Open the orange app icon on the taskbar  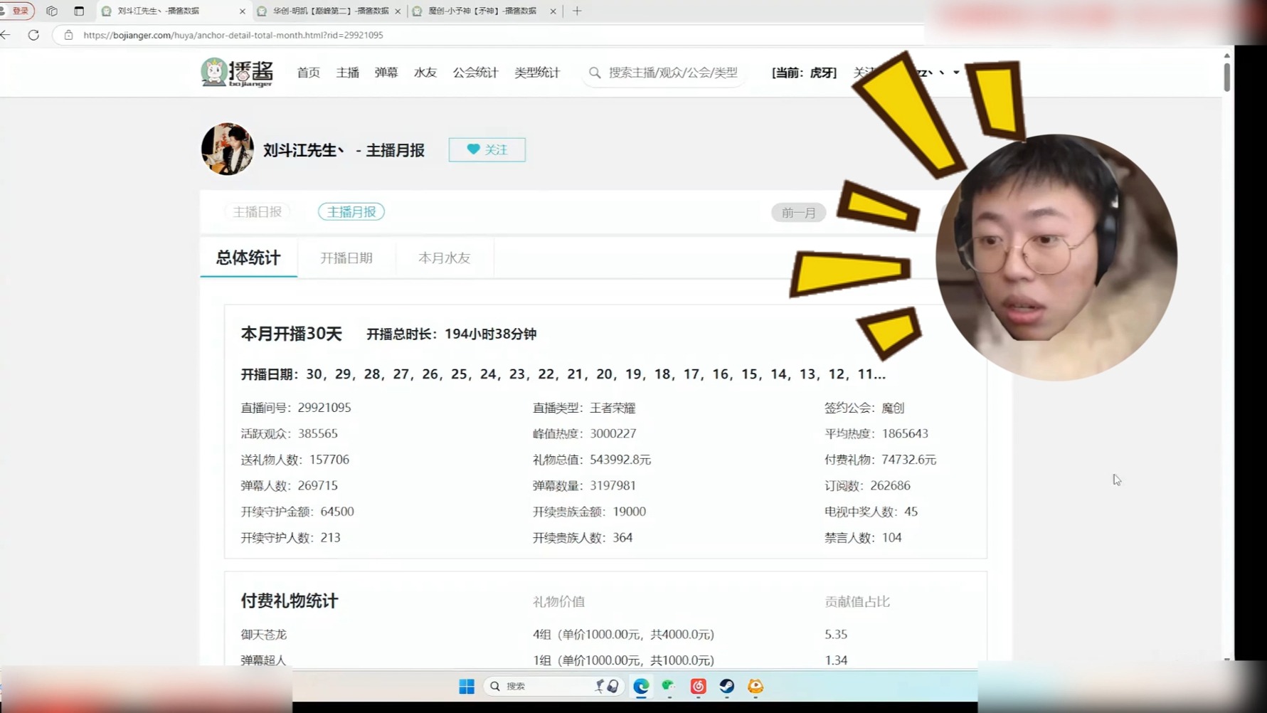(756, 686)
